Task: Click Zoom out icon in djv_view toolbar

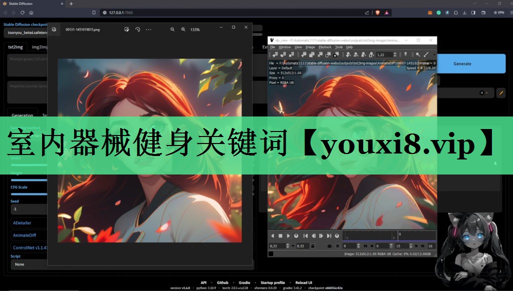Action: 356,54
